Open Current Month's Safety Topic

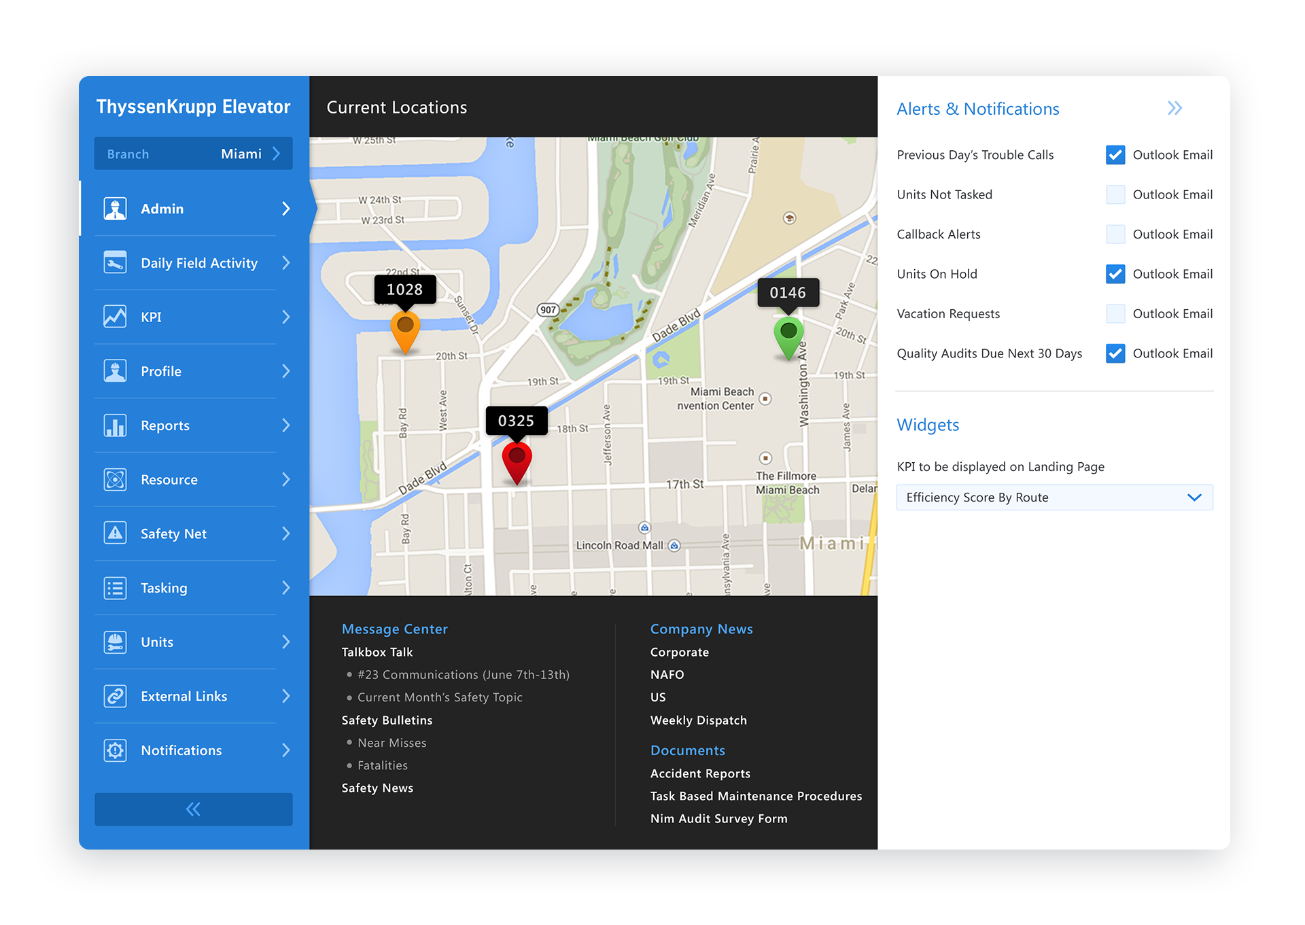(440, 697)
